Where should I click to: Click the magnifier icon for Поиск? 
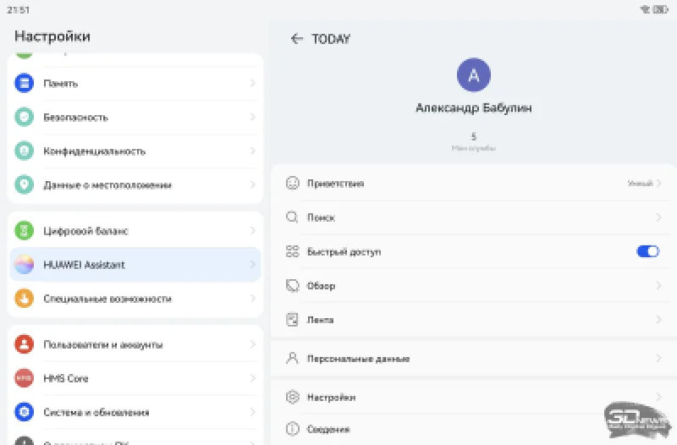pyautogui.click(x=293, y=217)
